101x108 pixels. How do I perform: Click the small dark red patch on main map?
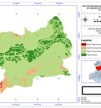pyautogui.click(x=1, y=85)
